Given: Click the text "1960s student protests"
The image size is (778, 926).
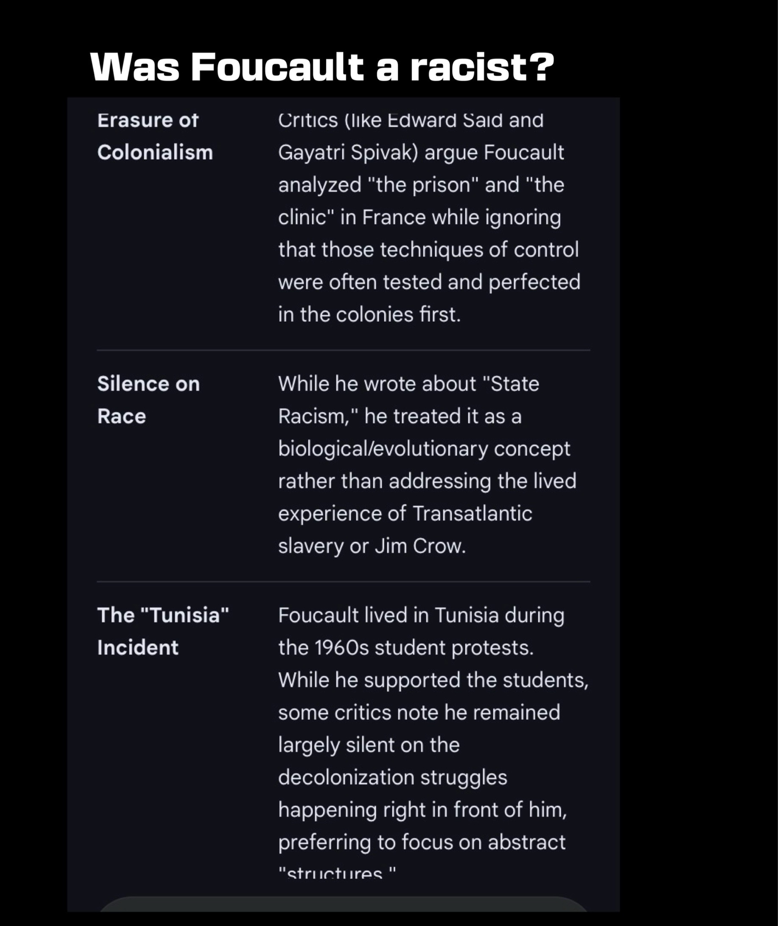Looking at the screenshot, I should click(423, 648).
